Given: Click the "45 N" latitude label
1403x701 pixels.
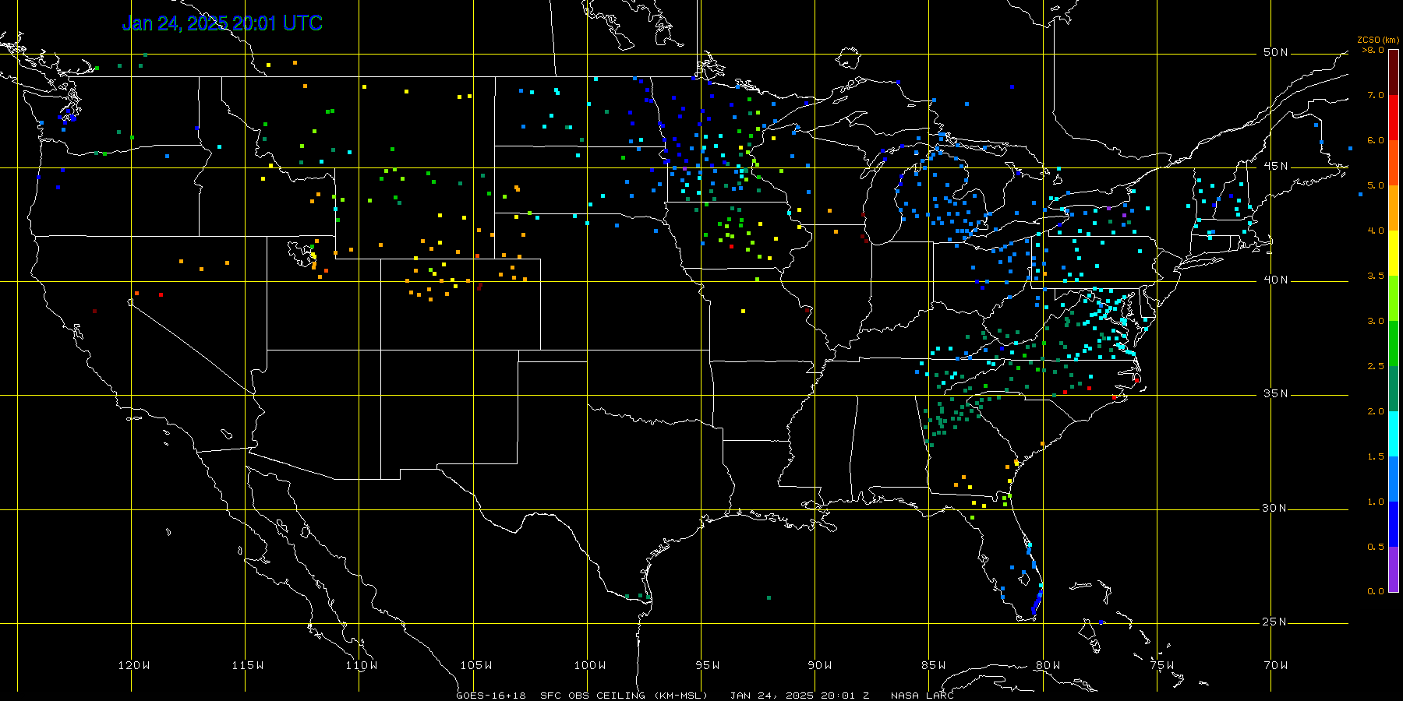Looking at the screenshot, I should (1275, 167).
